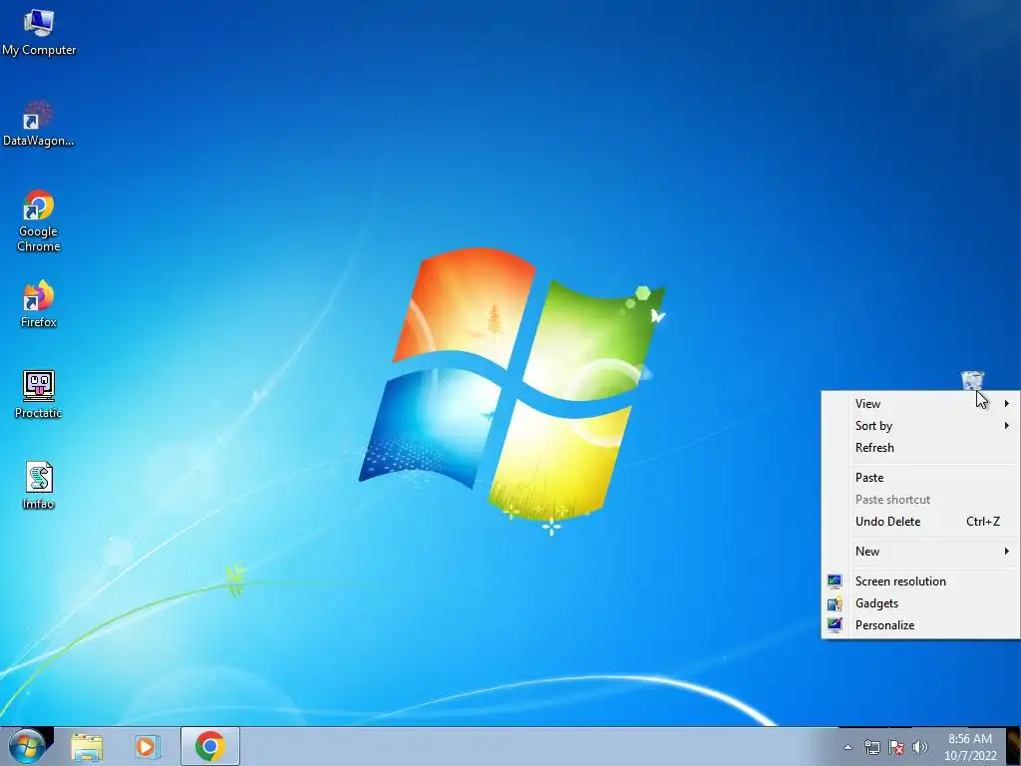Open the Windows Start menu orb

click(27, 746)
